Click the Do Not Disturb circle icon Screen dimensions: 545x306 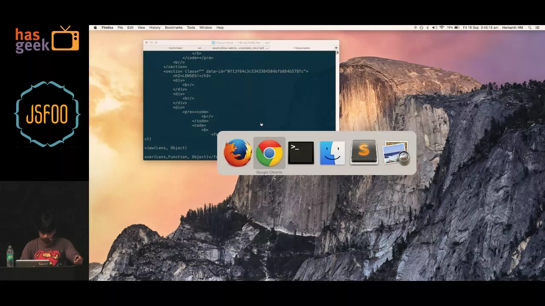click(x=422, y=28)
